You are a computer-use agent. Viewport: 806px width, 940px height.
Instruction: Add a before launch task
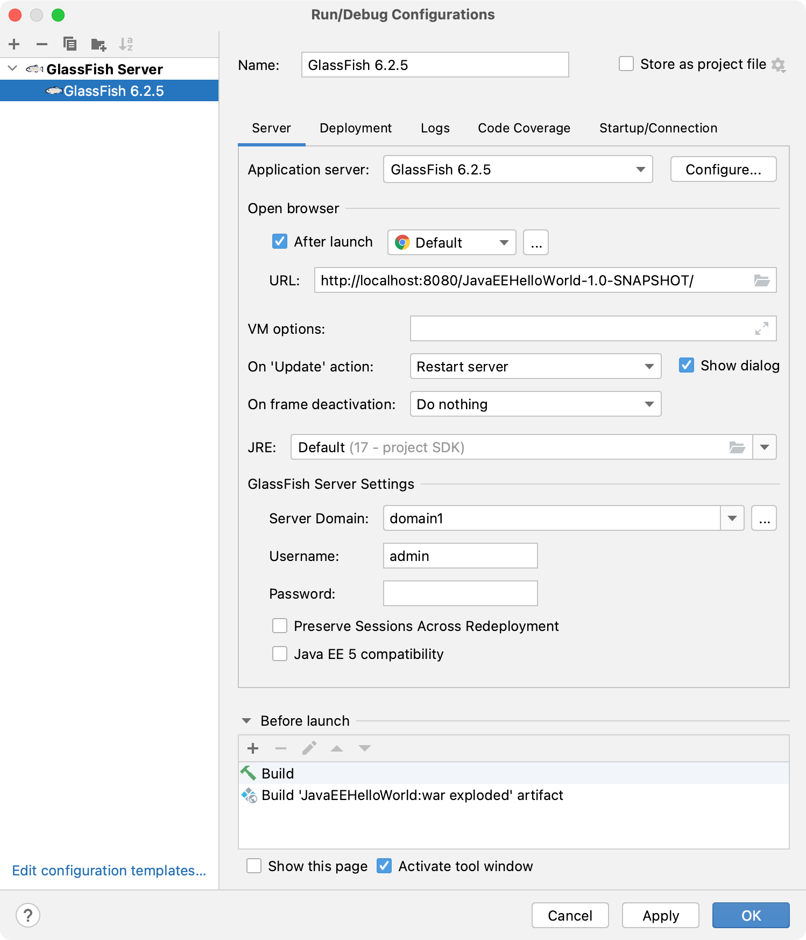click(x=253, y=748)
